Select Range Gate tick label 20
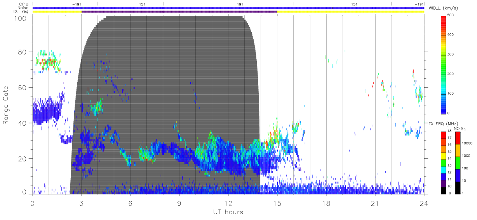This screenshot has width=477, height=220. pyautogui.click(x=21, y=159)
